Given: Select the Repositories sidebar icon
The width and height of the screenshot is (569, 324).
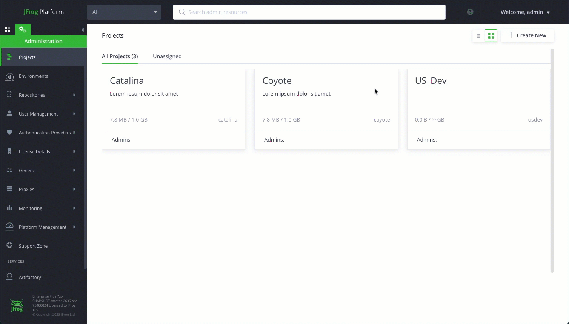Looking at the screenshot, I should pos(9,95).
